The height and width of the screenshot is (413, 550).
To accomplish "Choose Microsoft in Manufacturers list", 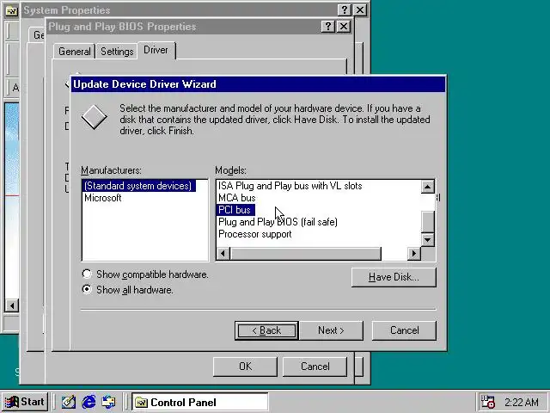I will [103, 198].
